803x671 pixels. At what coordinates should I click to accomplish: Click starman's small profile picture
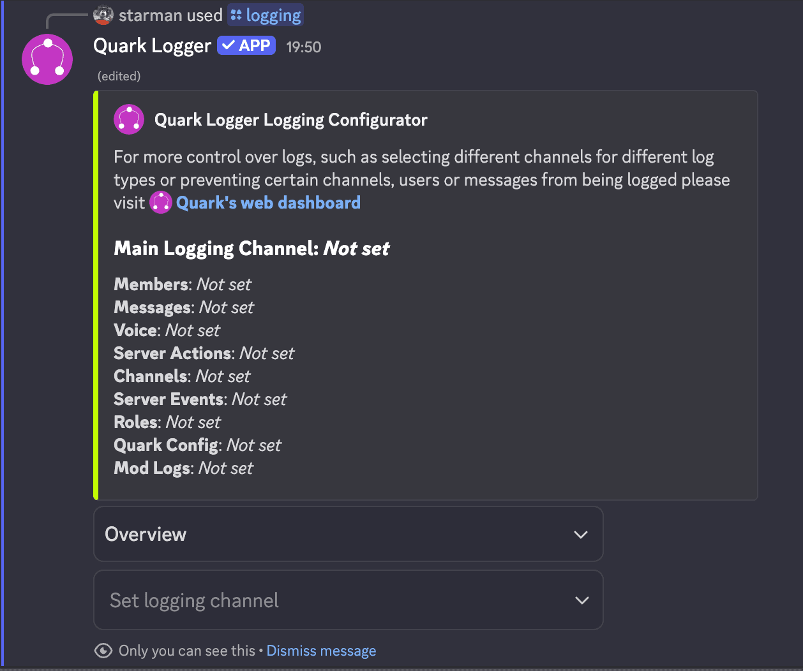click(x=103, y=15)
